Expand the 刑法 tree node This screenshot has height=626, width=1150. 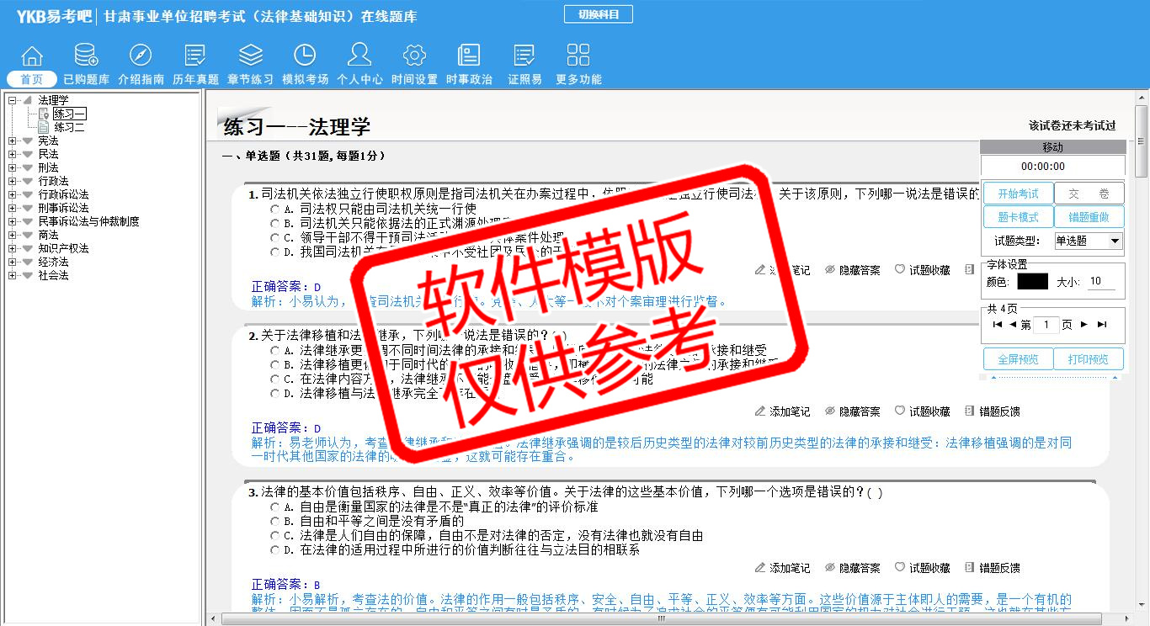click(x=13, y=168)
